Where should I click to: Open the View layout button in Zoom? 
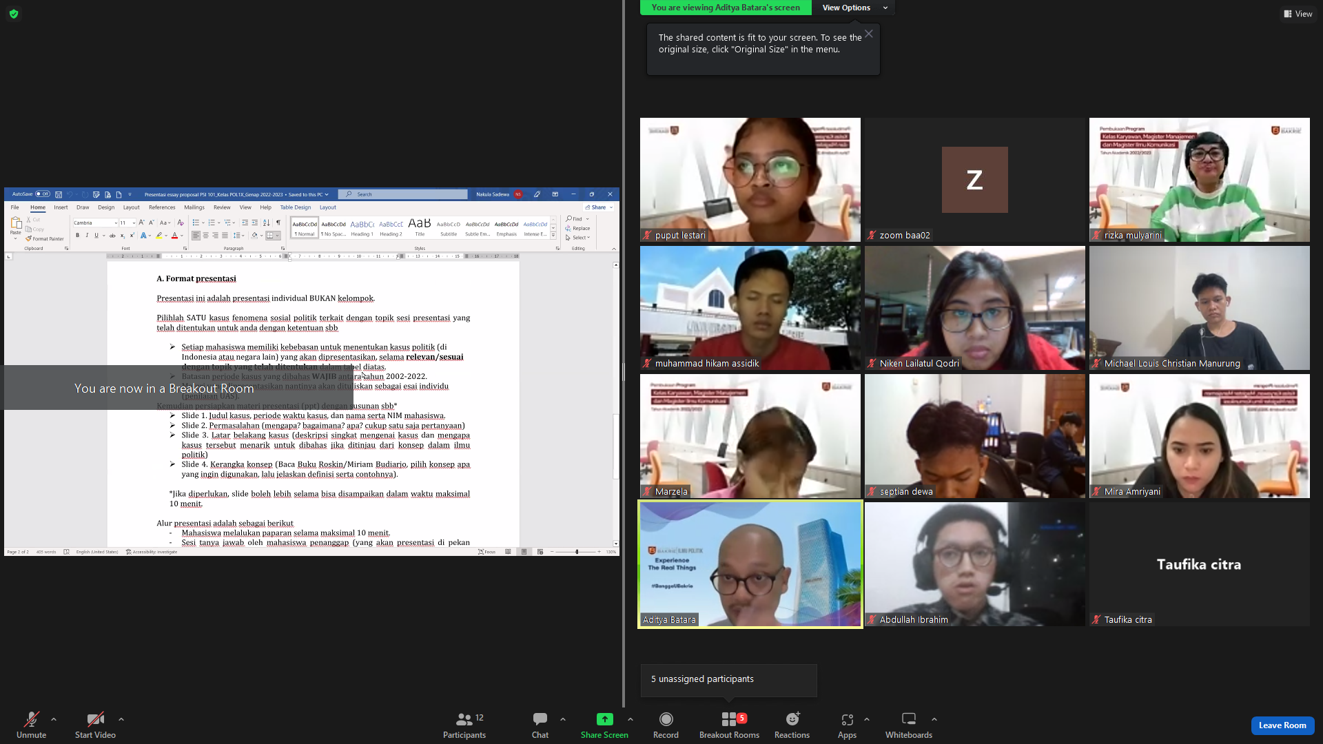(1298, 14)
